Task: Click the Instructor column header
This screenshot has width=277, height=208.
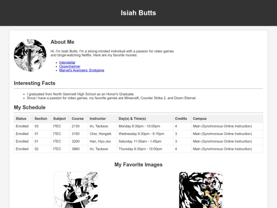Action: (x=102, y=119)
